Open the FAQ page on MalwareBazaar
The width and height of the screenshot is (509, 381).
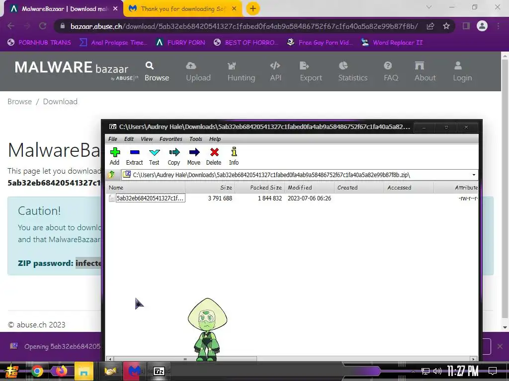pos(391,71)
